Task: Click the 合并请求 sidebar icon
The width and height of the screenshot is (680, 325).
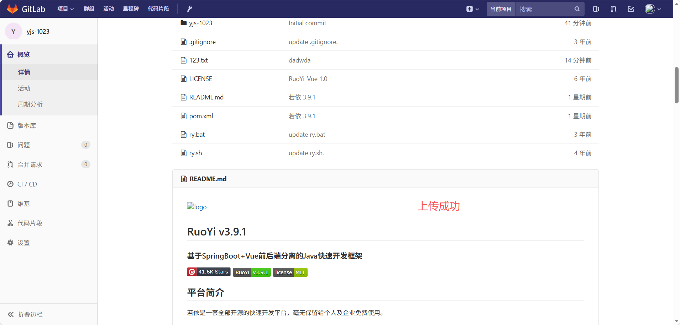Action: (x=10, y=164)
